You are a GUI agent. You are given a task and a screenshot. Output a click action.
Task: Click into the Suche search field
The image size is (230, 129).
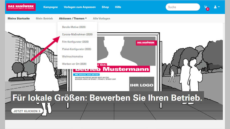point(183,7)
